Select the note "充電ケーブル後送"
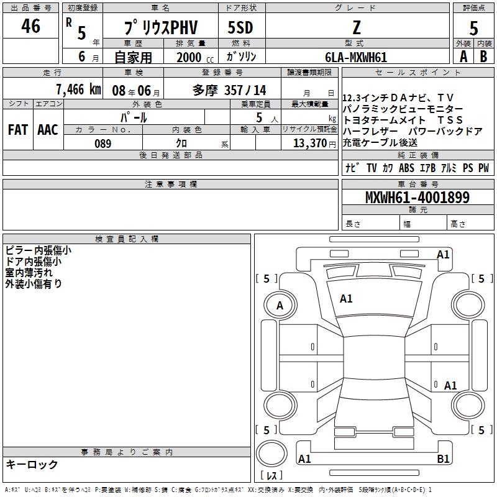The width and height of the screenshot is (497, 497). (380, 143)
